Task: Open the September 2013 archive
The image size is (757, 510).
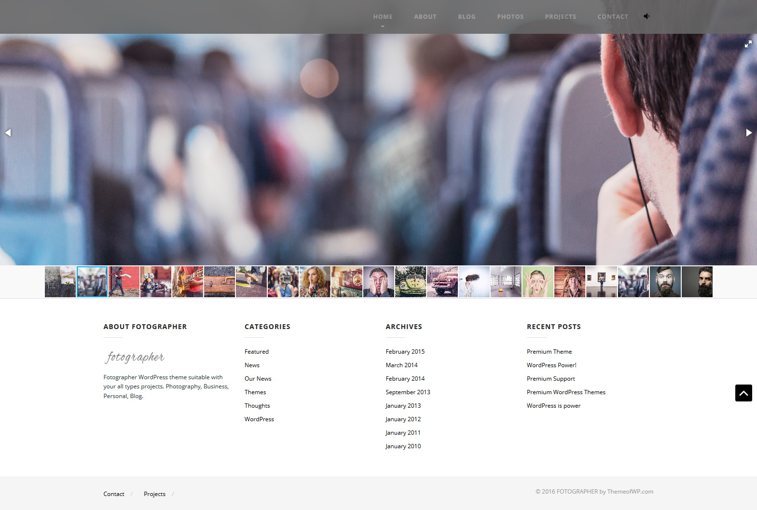Action: 408,392
